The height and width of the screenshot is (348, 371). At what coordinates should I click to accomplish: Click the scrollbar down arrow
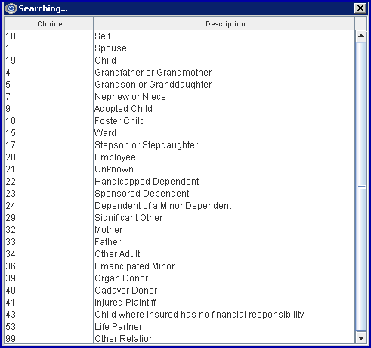[x=361, y=337]
